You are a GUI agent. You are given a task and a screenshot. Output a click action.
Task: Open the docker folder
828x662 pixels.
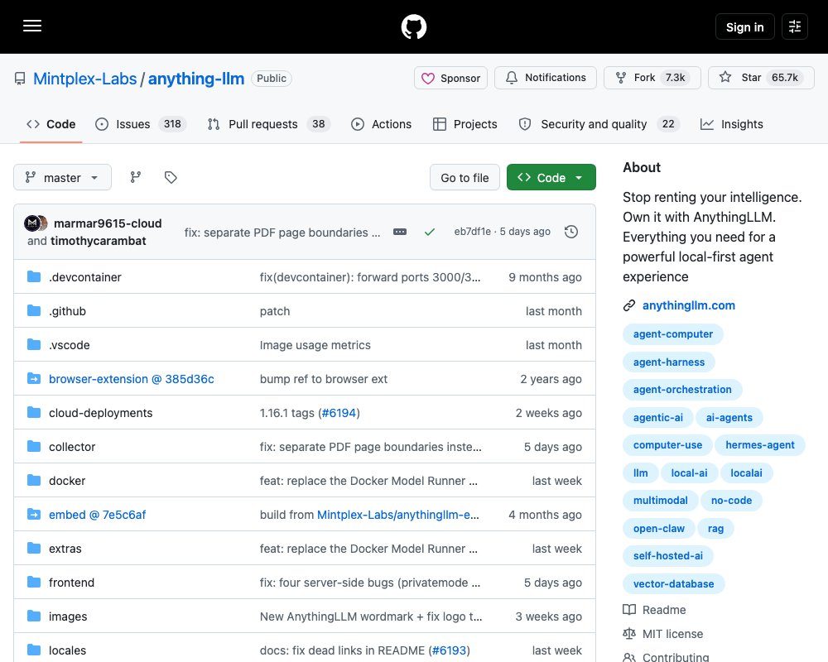pos(67,481)
